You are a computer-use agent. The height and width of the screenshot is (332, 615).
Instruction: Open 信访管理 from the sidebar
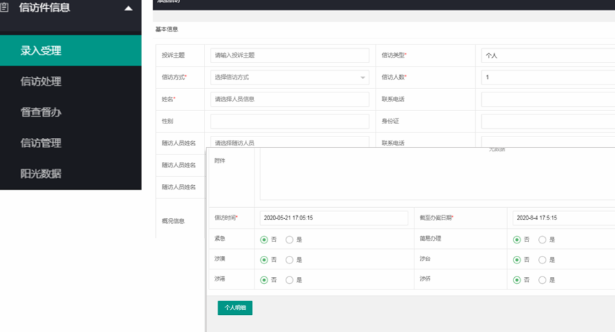(41, 143)
